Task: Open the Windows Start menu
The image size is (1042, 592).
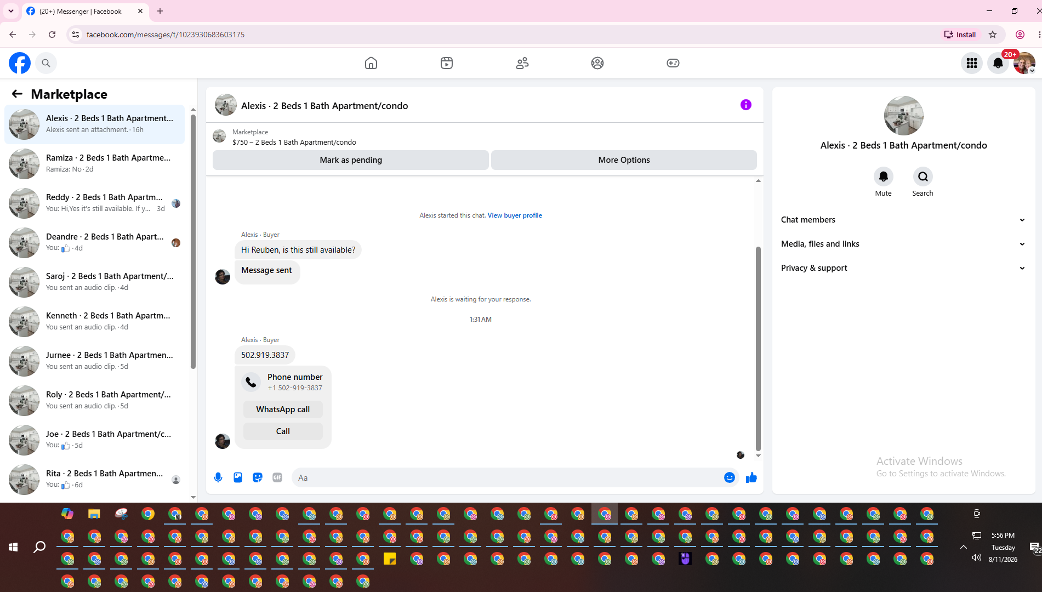Action: 13,547
